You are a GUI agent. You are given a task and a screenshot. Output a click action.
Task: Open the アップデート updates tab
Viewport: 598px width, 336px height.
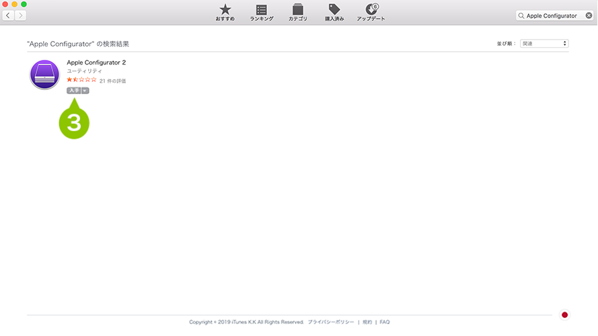371,12
